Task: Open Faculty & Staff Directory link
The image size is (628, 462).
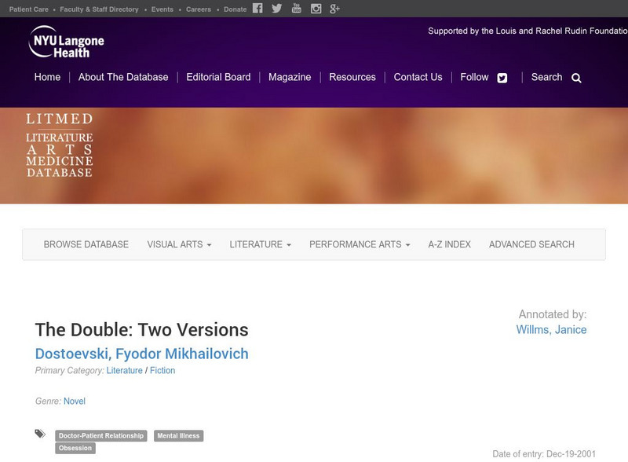Action: point(99,9)
